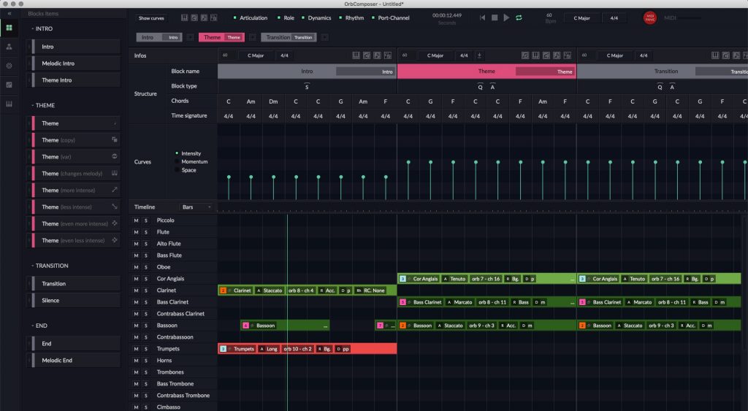
Task: Click the piano icon on Theme (changes melody)
Action: point(115,173)
